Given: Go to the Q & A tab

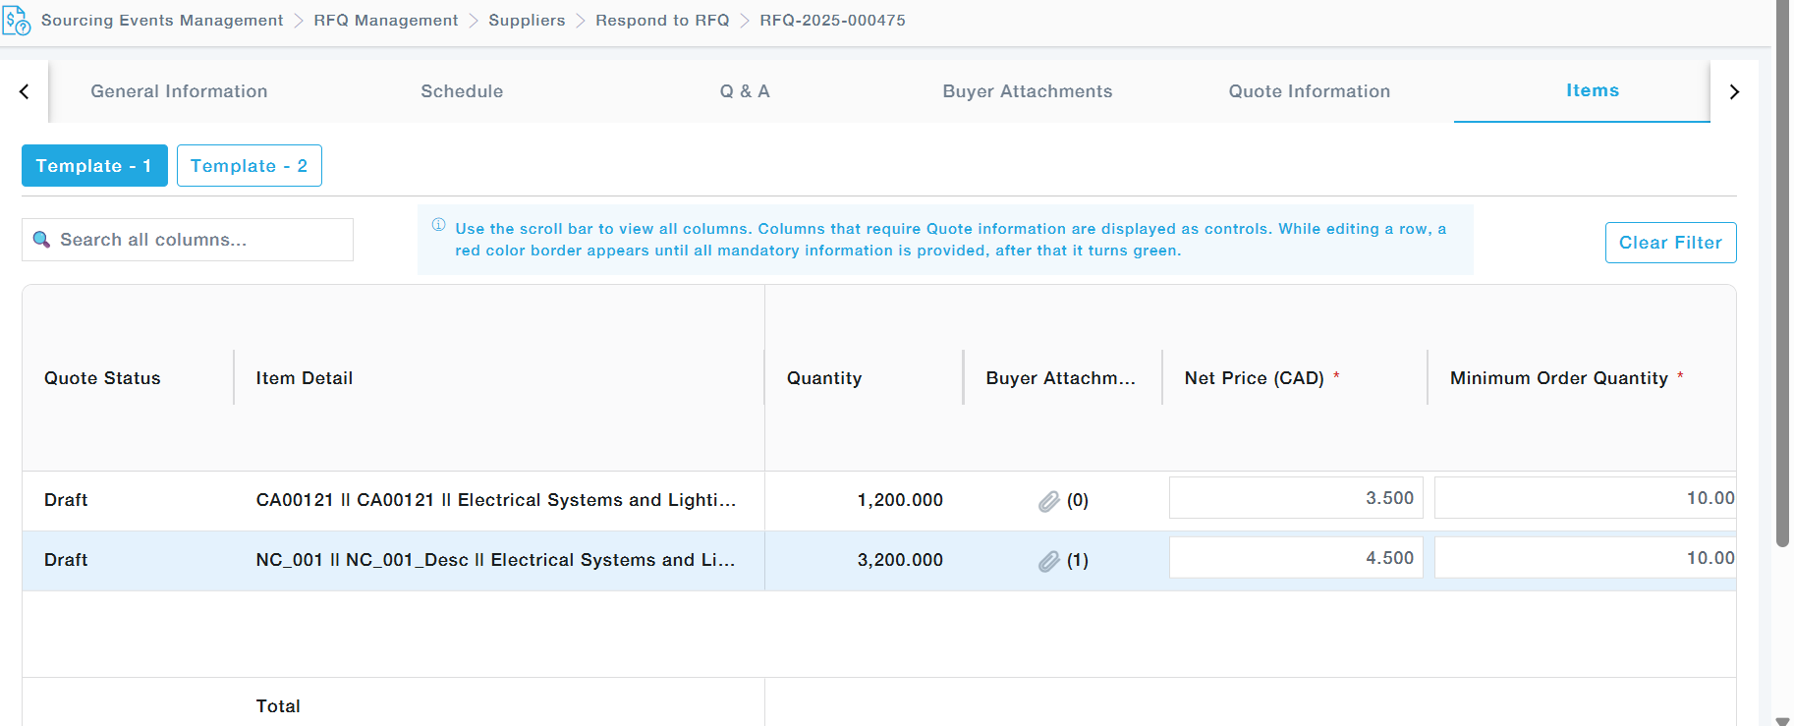Looking at the screenshot, I should click(x=745, y=91).
